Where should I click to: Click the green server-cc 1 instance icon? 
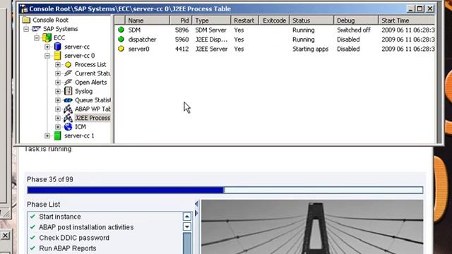(x=58, y=135)
